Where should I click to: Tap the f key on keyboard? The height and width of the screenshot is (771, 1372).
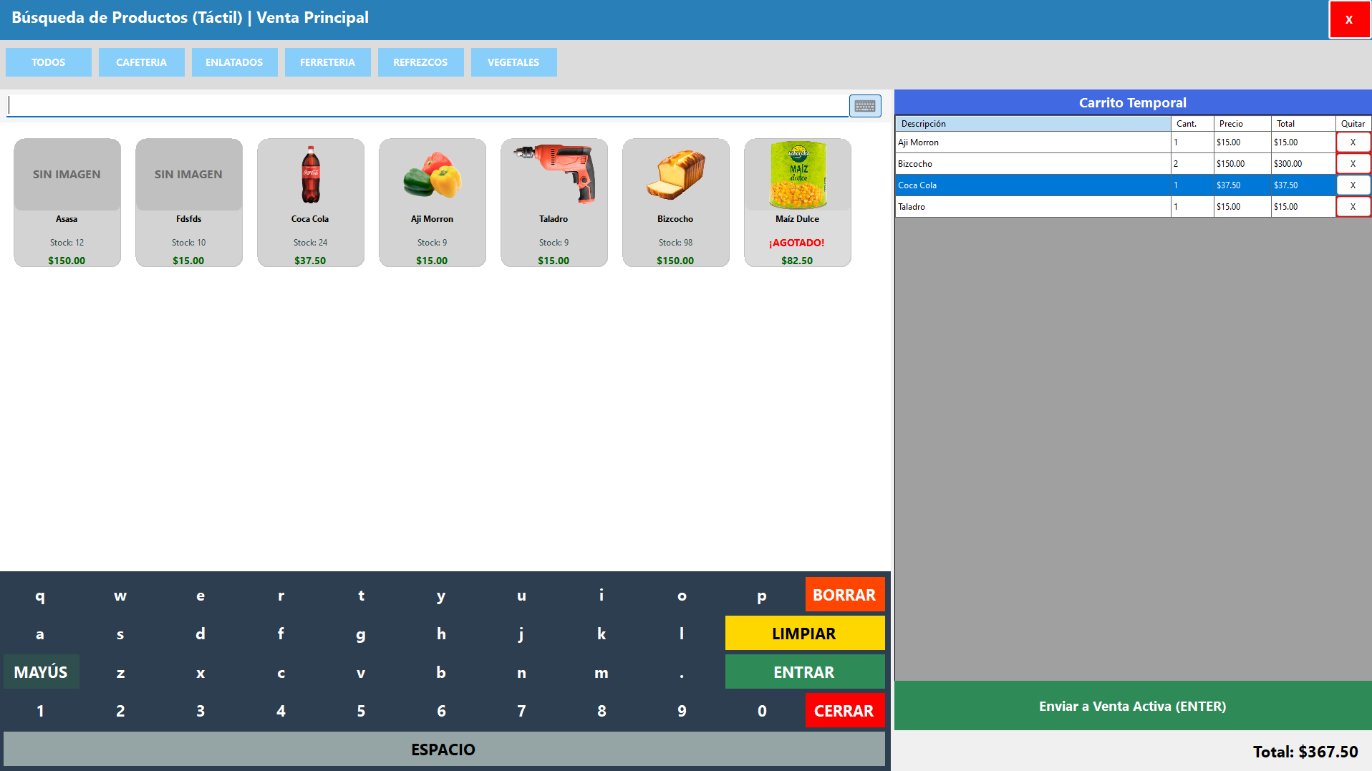coord(281,634)
